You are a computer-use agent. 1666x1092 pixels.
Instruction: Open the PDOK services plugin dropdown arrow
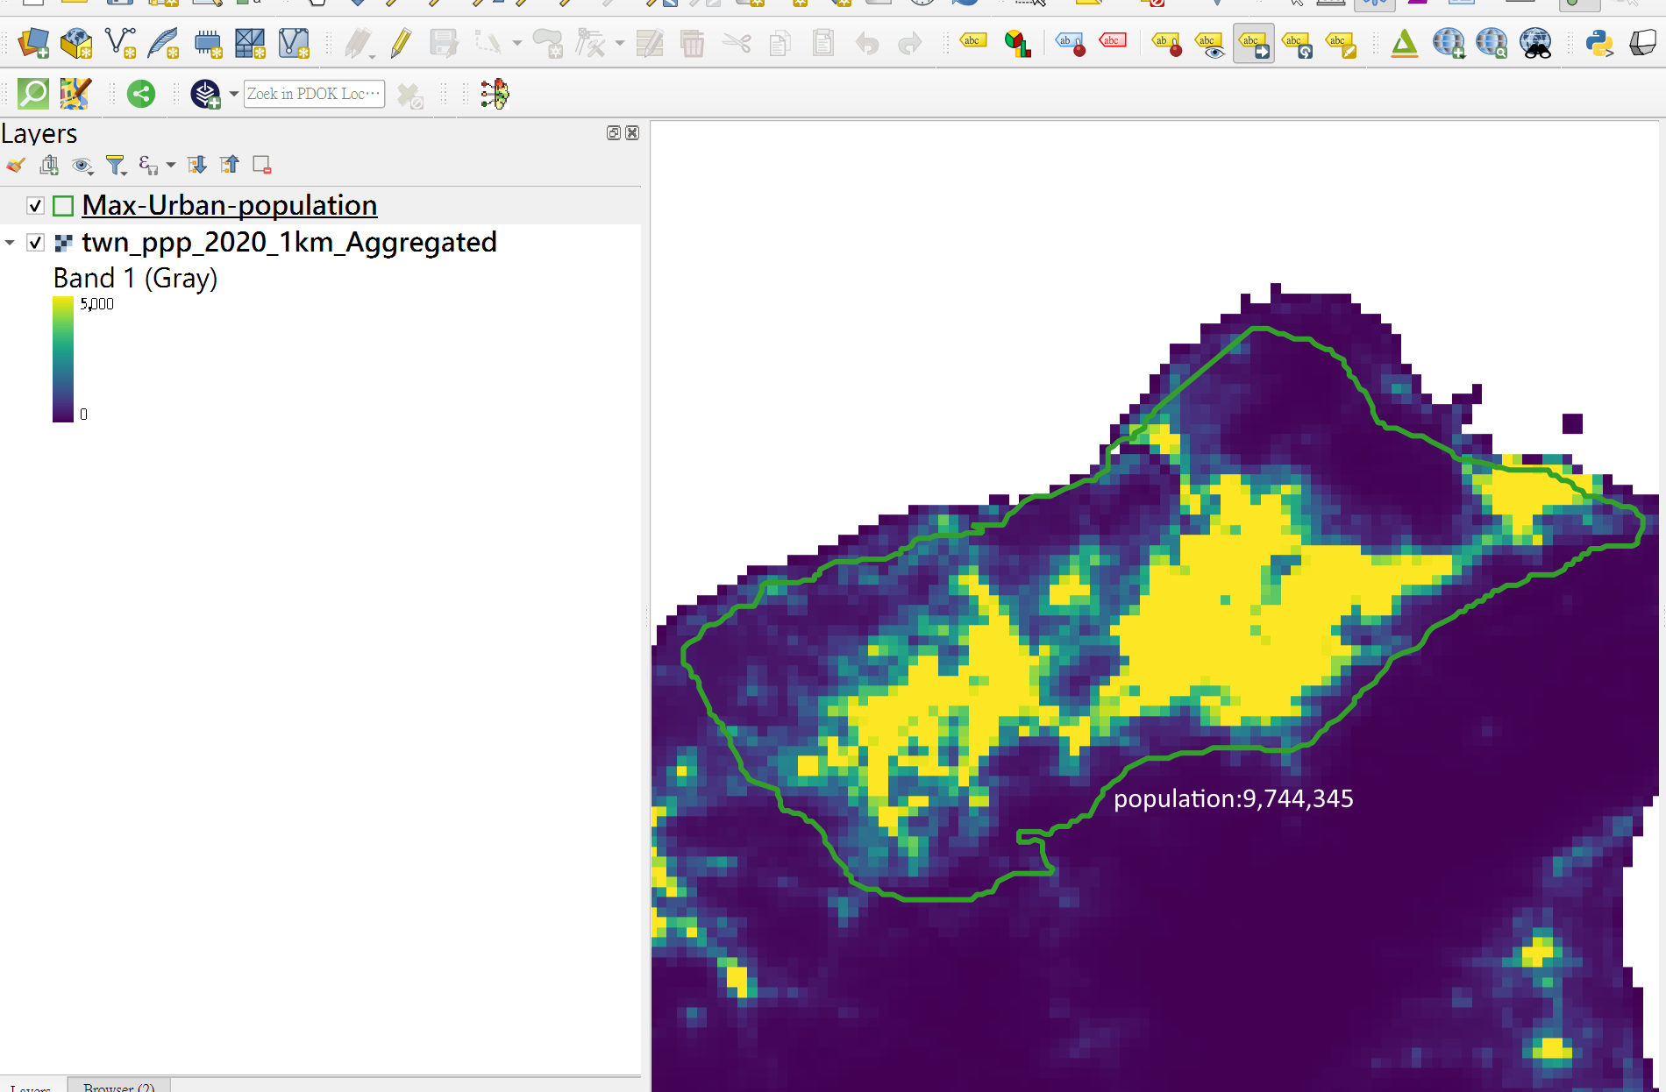(233, 94)
